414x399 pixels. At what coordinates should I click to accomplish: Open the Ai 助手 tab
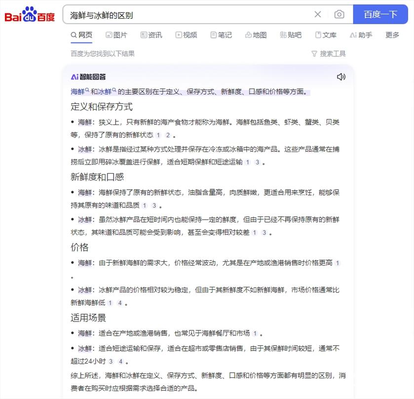361,35
